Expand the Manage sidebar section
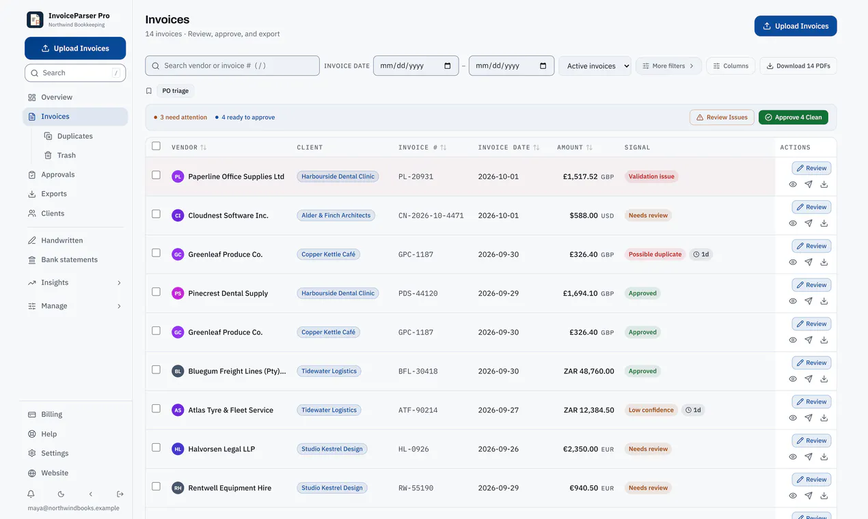Screen dimensions: 868x519 coord(75,306)
